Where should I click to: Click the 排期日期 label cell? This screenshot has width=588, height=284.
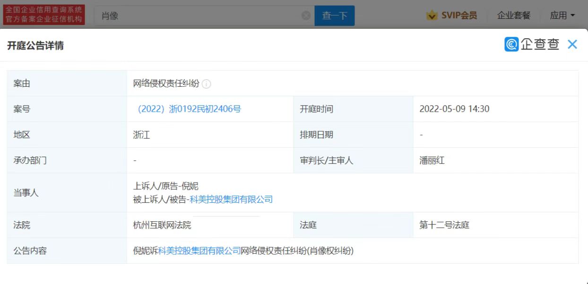pyautogui.click(x=353, y=135)
